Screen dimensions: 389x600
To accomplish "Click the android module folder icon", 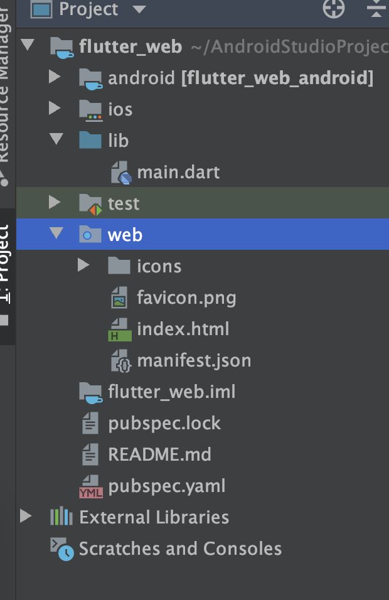I will pyautogui.click(x=90, y=79).
